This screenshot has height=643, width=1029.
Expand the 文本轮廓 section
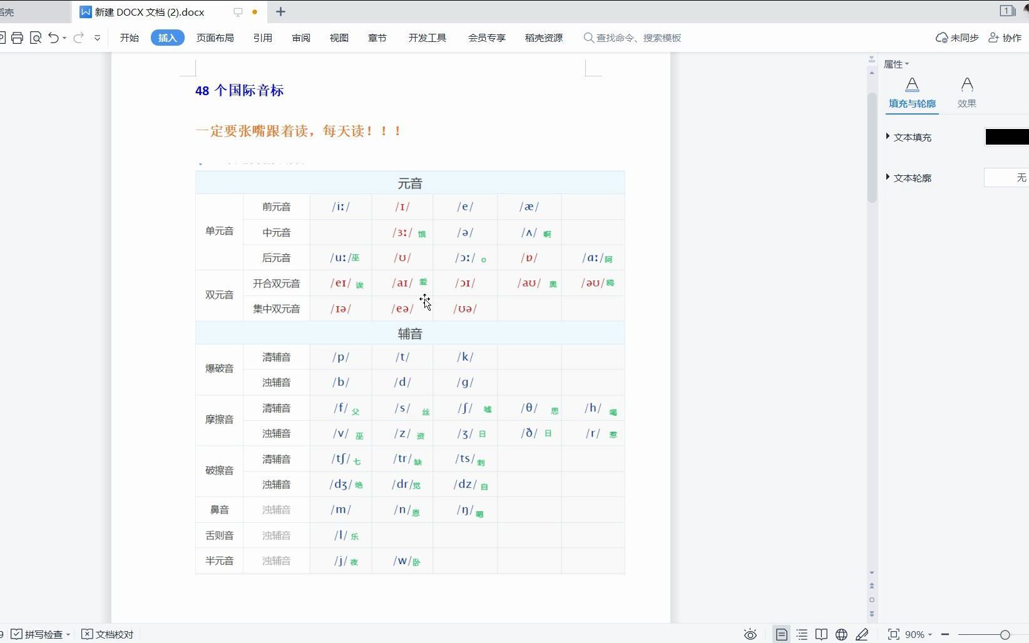pos(909,178)
